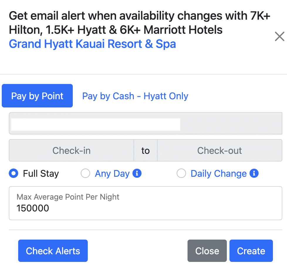Hit the Create button

coord(251,251)
